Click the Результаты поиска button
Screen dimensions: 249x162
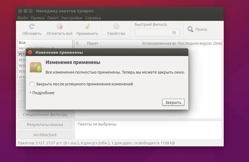coord(45,125)
